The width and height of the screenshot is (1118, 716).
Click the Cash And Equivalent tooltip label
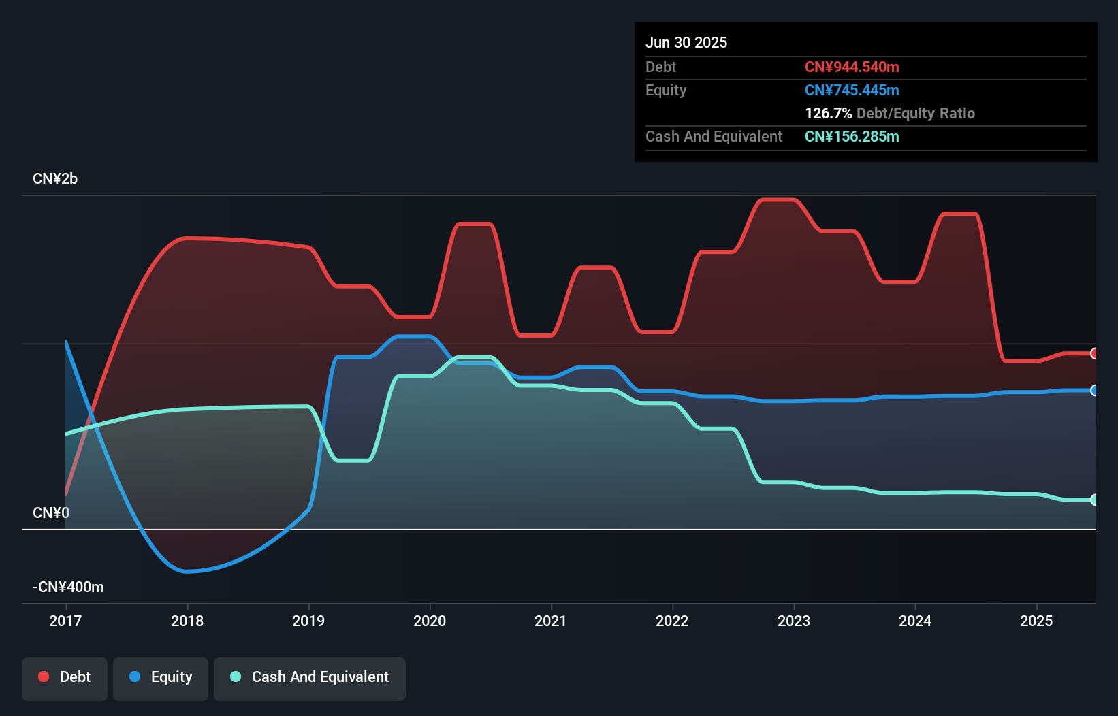tap(714, 136)
